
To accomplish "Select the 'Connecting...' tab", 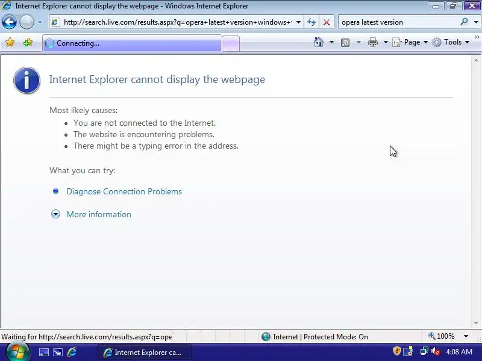I will point(132,43).
